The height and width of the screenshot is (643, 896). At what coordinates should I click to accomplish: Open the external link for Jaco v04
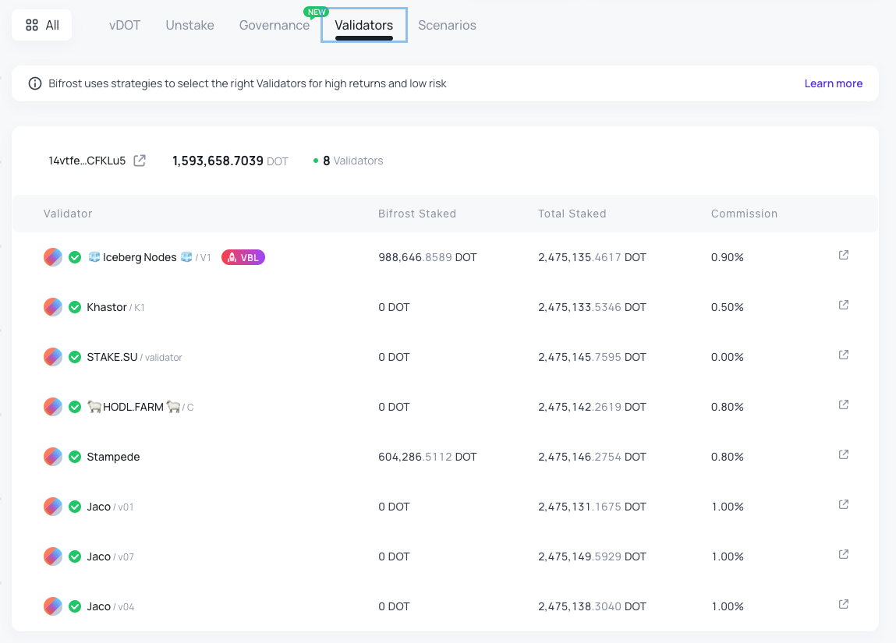pos(844,604)
